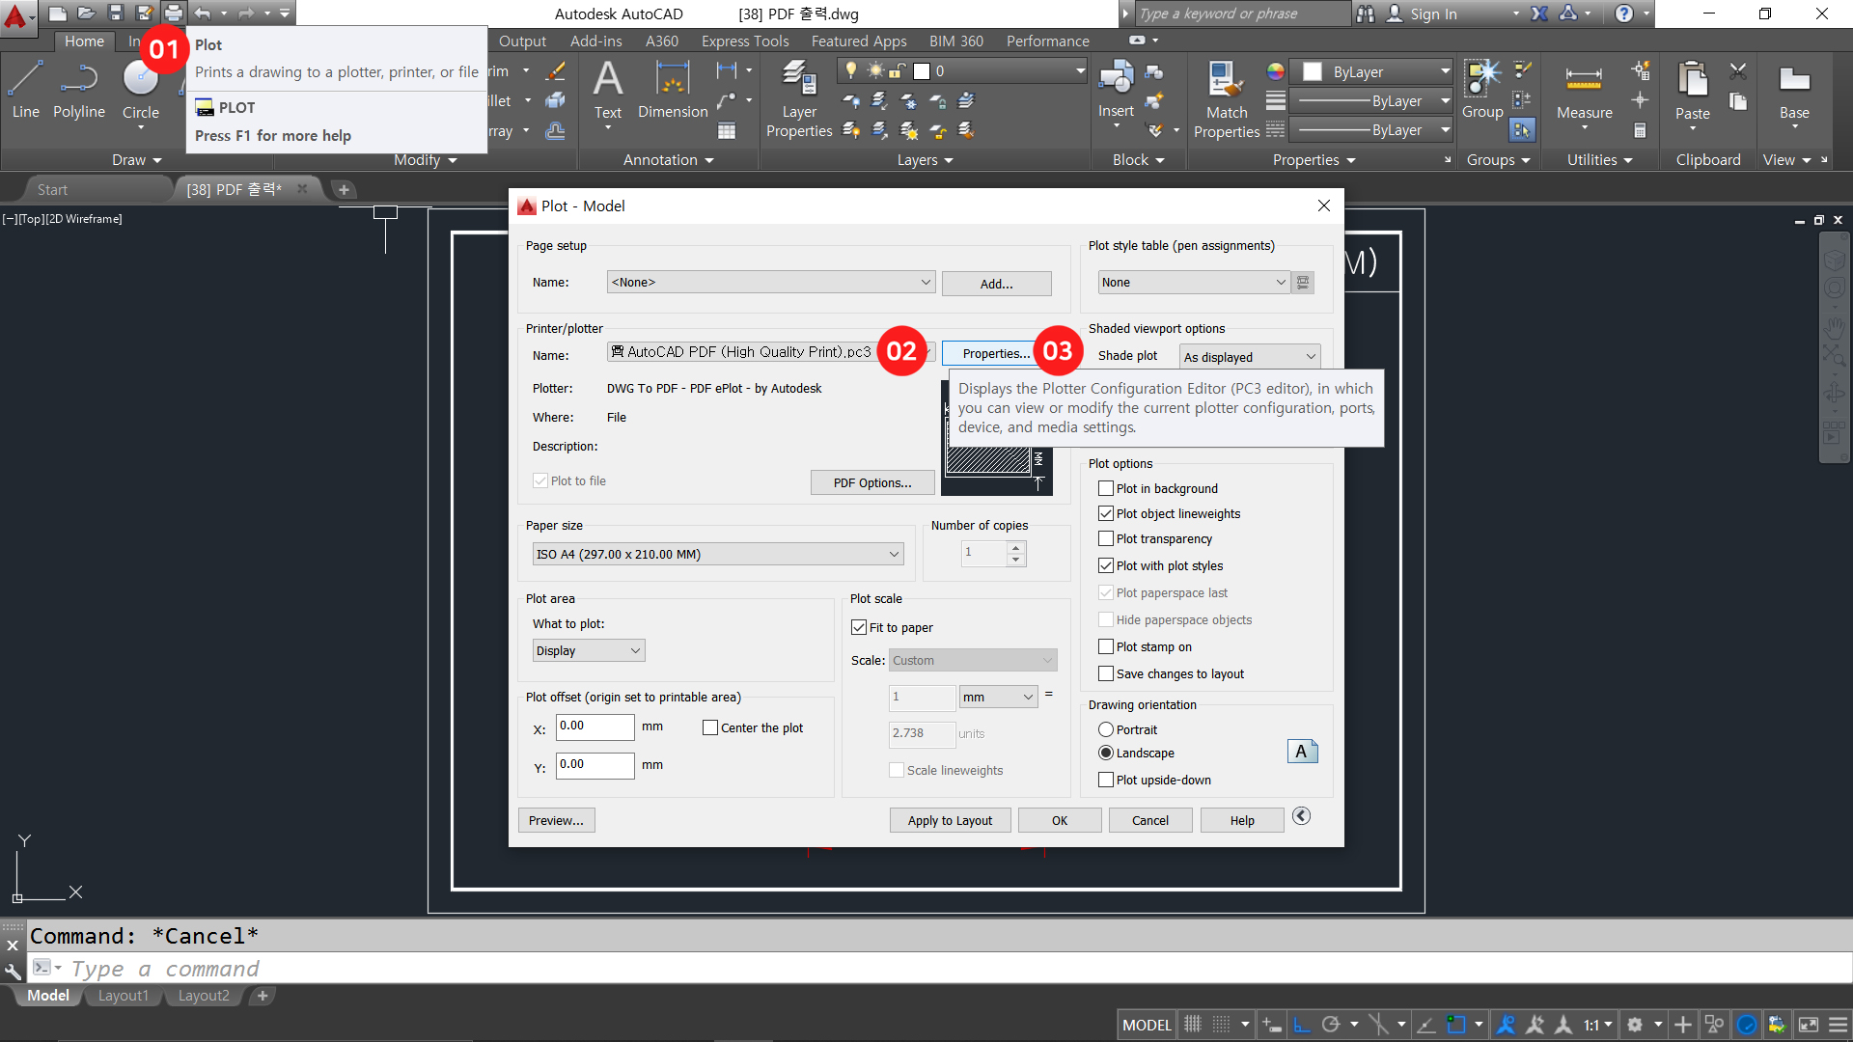This screenshot has height=1042, width=1853.
Task: Click the PDF Options... button
Action: point(872,482)
